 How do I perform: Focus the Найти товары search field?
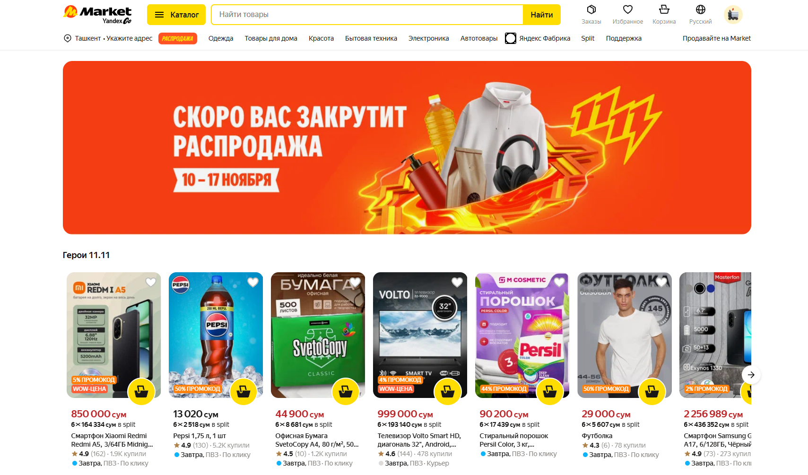367,15
